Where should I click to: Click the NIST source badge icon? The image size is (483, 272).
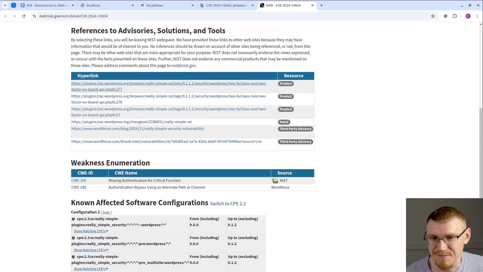pyautogui.click(x=275, y=181)
